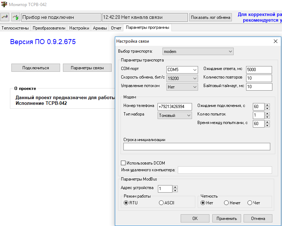Open the Выбор транспорта dropdown

[x=198, y=52]
